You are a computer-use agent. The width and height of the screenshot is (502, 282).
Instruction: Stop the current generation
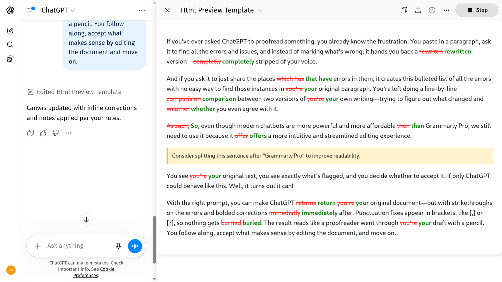[476, 10]
